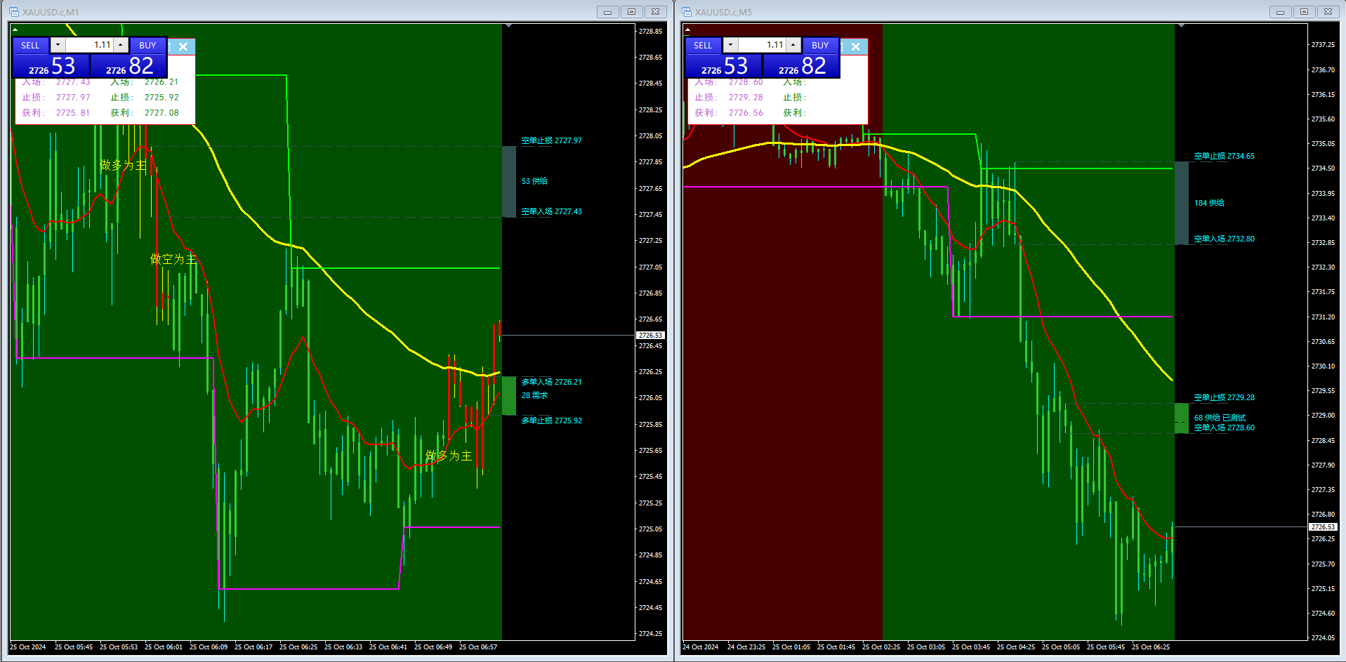Click the XAUUSD.c,M5 window title text
This screenshot has height=662, width=1346.
tap(723, 12)
